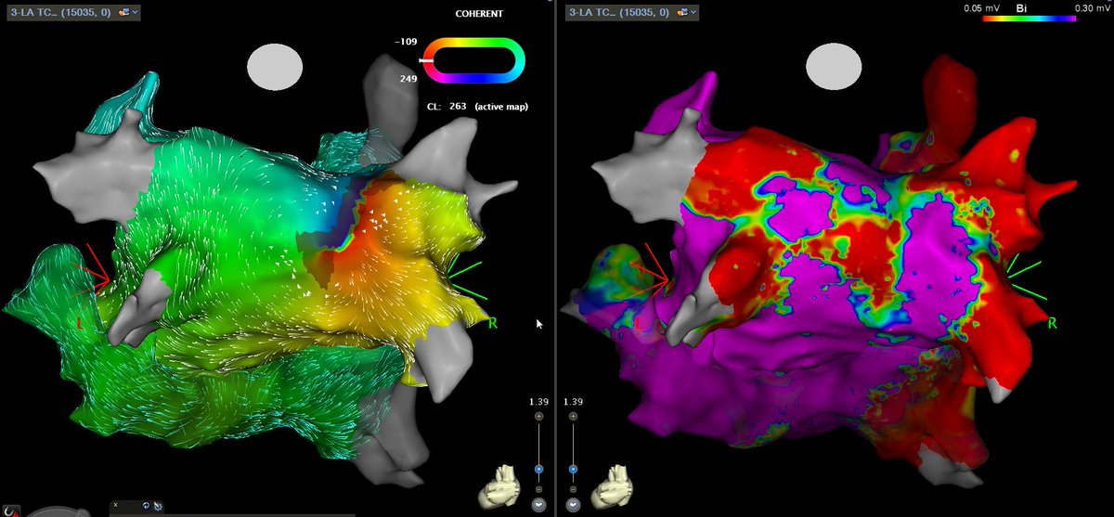Click left pane heart-shaped view button
1114x517 pixels.
[x=538, y=505]
